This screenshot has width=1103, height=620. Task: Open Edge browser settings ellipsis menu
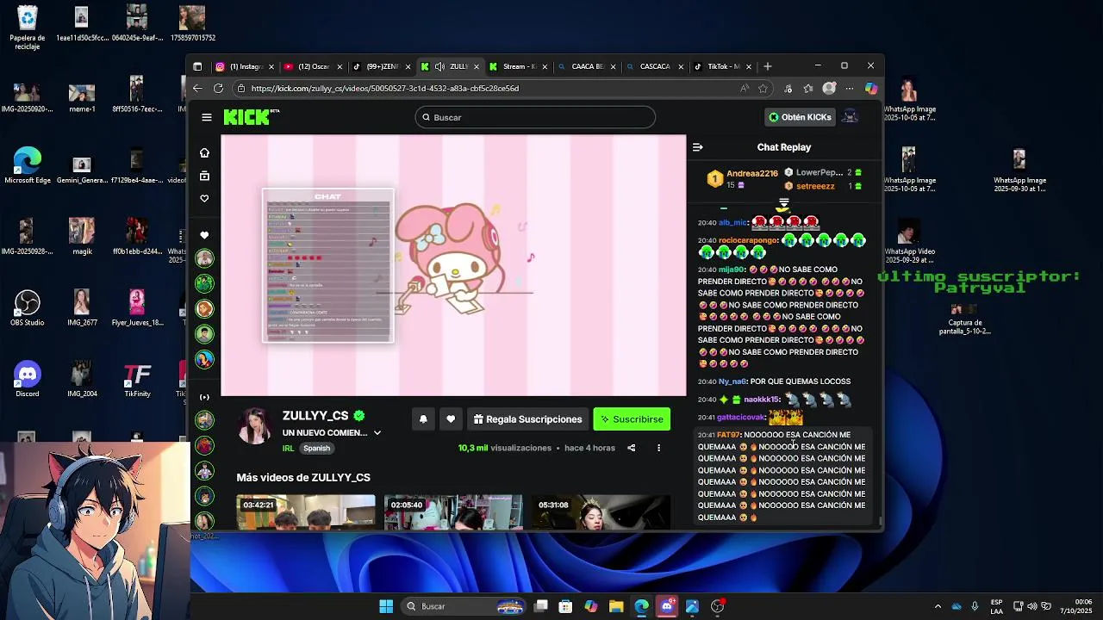[850, 88]
